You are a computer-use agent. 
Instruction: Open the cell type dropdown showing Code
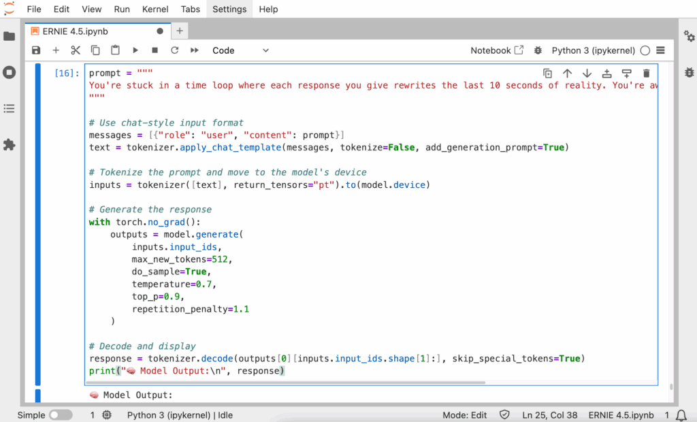coord(240,50)
